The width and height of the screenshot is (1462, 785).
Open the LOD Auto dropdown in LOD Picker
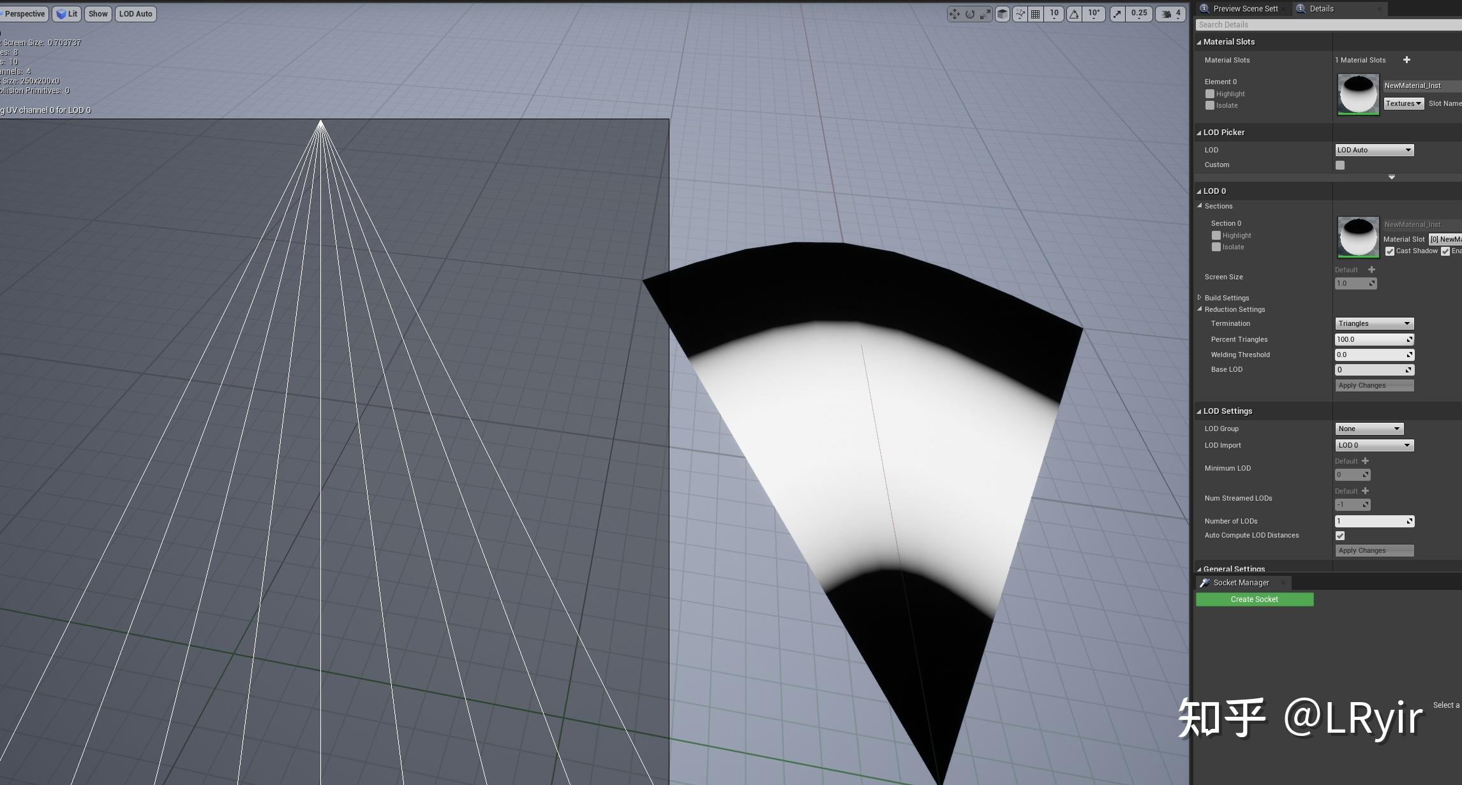1374,150
